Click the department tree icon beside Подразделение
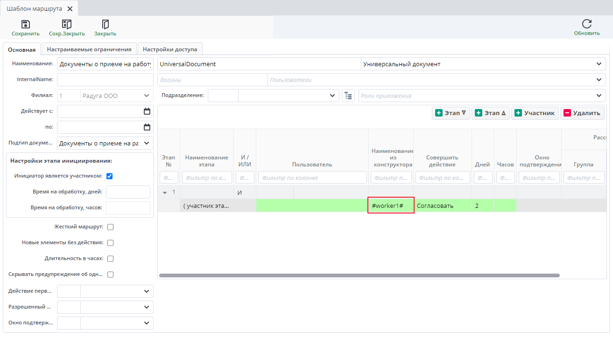 pos(347,96)
